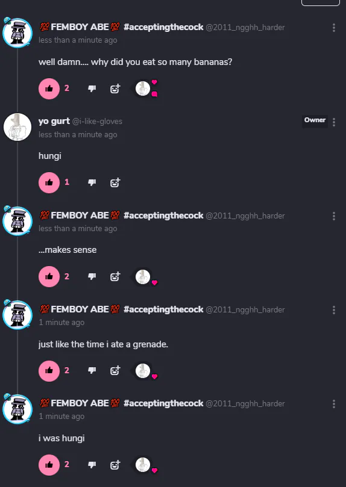Toggle like on the "...makes sense" comment
346x487 pixels.
49,276
